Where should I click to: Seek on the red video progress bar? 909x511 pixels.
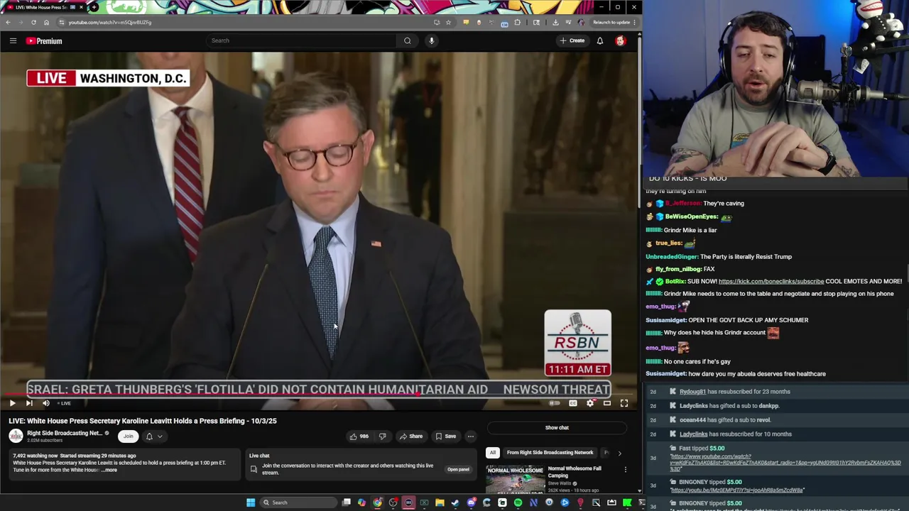(x=318, y=395)
